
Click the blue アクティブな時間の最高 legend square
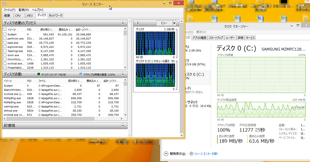[81, 75]
